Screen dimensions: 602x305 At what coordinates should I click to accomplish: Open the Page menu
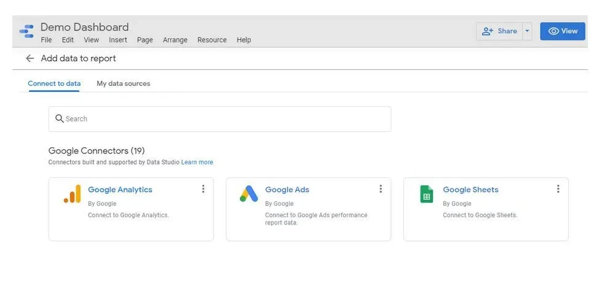click(145, 40)
